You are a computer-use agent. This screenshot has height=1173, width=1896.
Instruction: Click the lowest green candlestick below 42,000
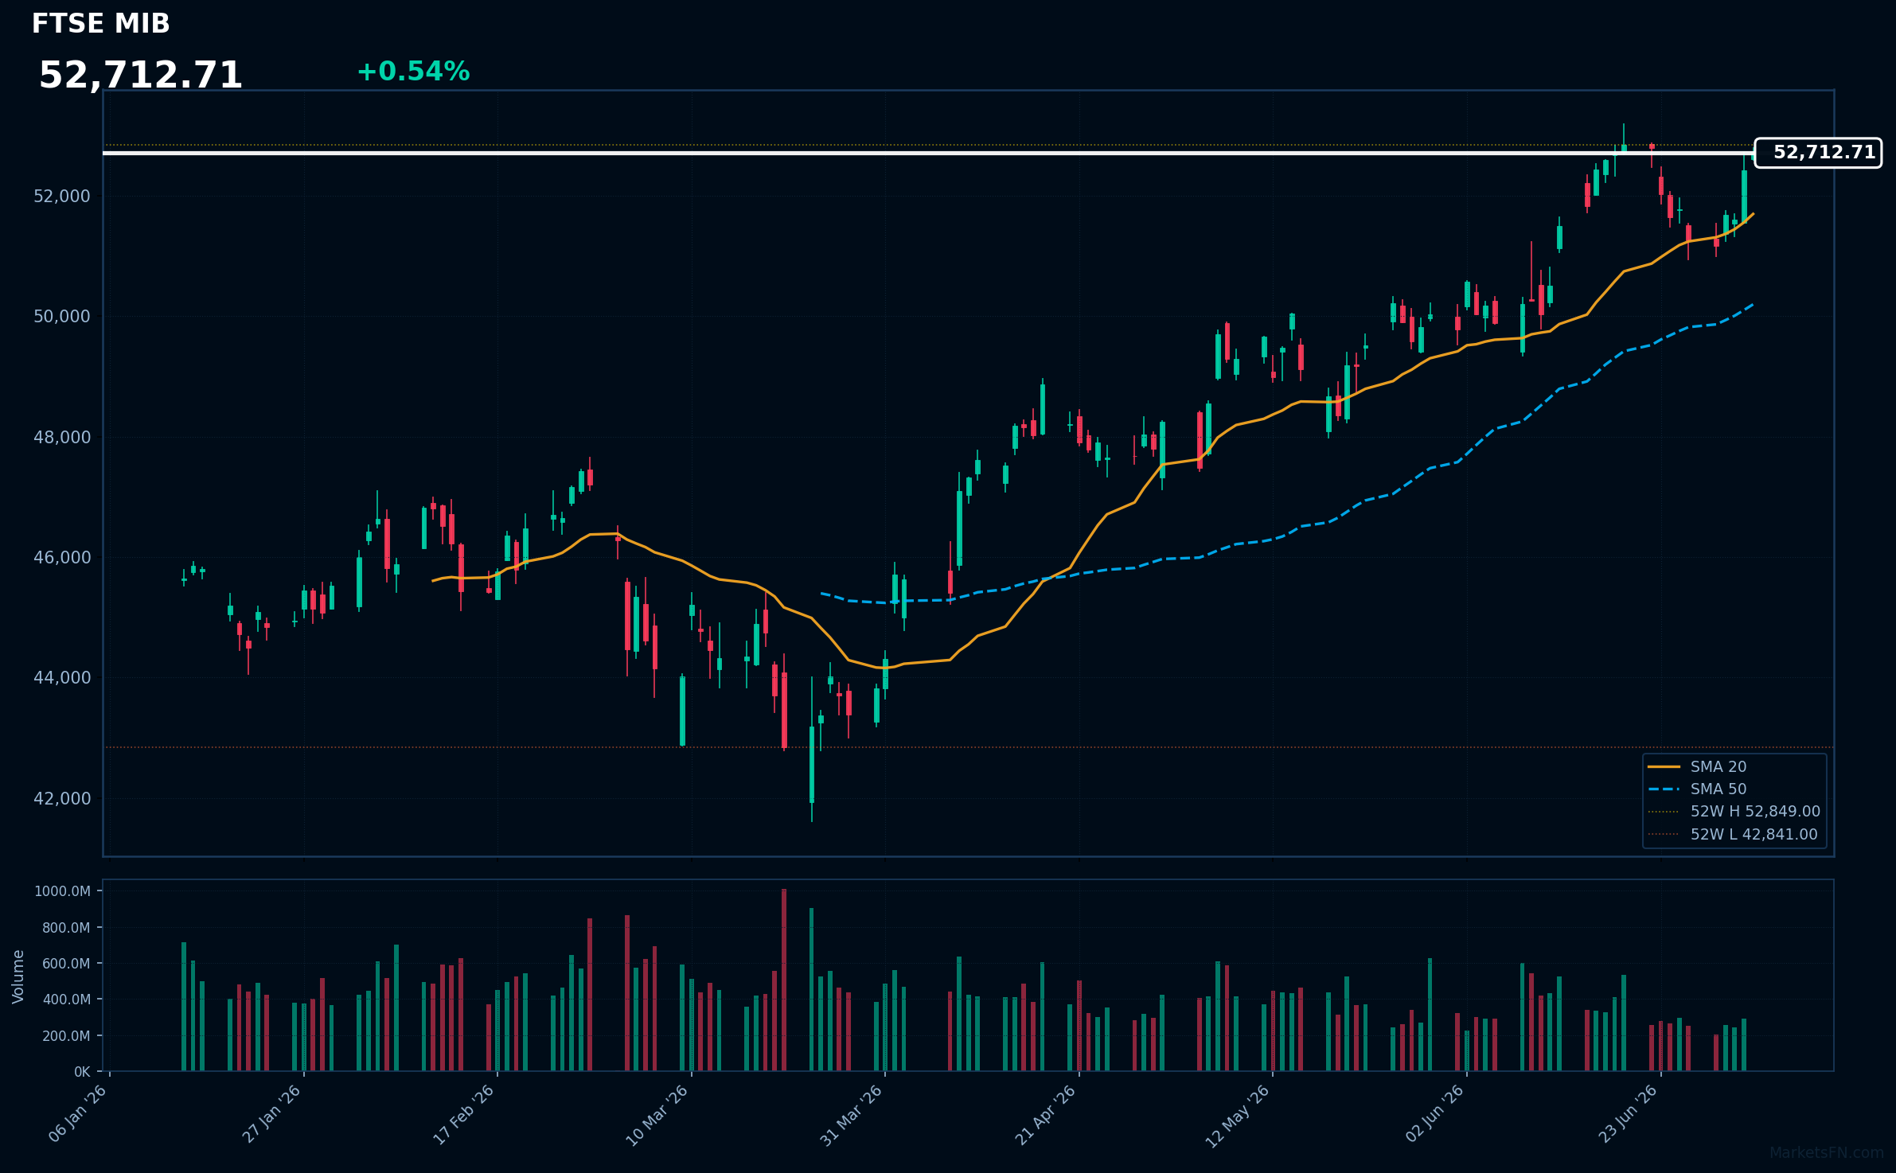click(x=812, y=764)
